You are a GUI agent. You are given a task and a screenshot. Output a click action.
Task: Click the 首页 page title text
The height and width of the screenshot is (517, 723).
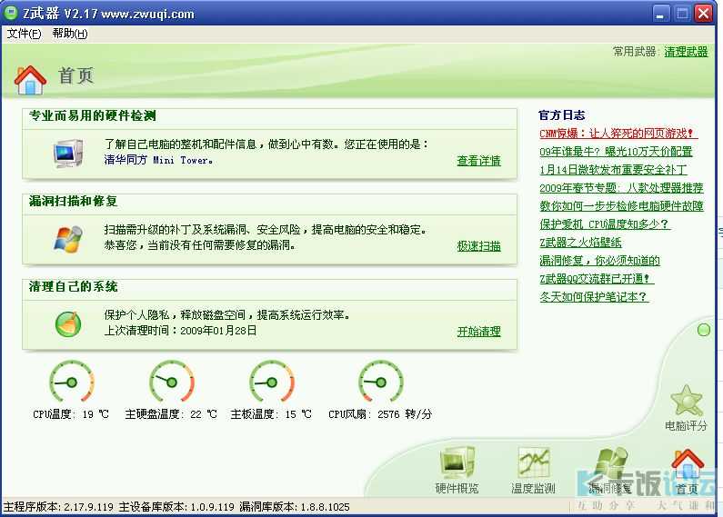click(x=76, y=75)
